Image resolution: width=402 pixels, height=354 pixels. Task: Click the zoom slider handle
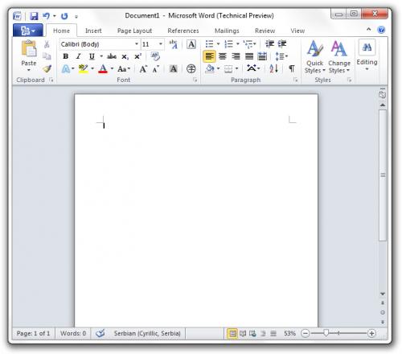coord(326,333)
